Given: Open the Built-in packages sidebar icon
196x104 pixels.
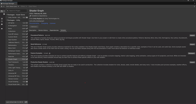Looking at the screenshot, I should [2, 21].
